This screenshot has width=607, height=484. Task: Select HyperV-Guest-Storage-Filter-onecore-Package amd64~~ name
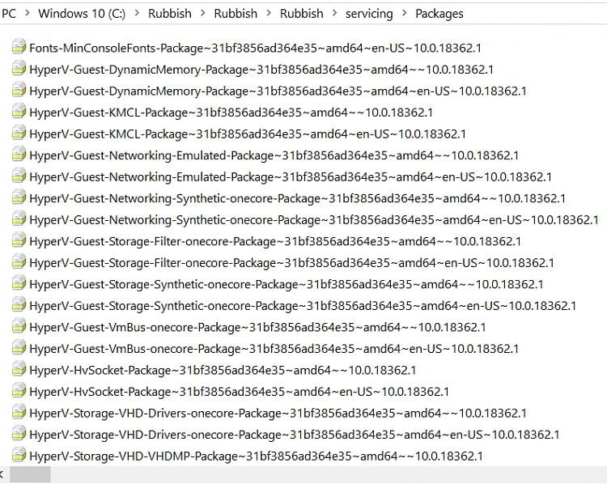click(x=275, y=242)
